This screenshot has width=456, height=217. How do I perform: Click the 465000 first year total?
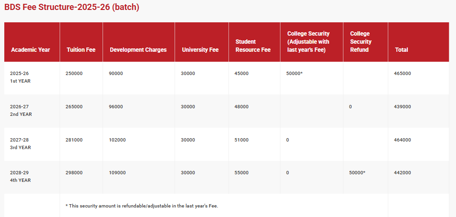(403, 74)
